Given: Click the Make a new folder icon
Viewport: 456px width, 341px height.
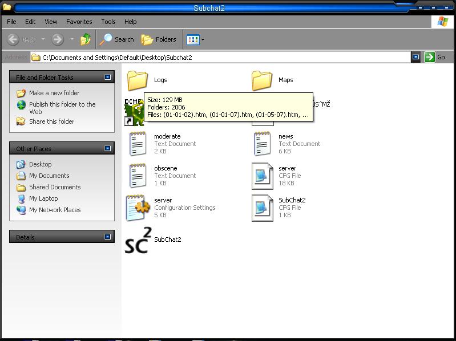Looking at the screenshot, I should (x=21, y=94).
